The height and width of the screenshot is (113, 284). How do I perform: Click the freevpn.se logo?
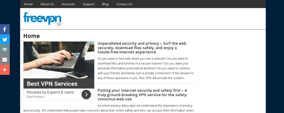(42, 19)
